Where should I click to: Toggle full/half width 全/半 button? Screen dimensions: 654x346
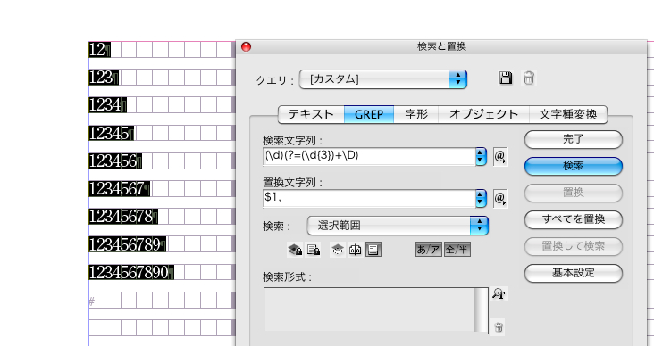[457, 250]
